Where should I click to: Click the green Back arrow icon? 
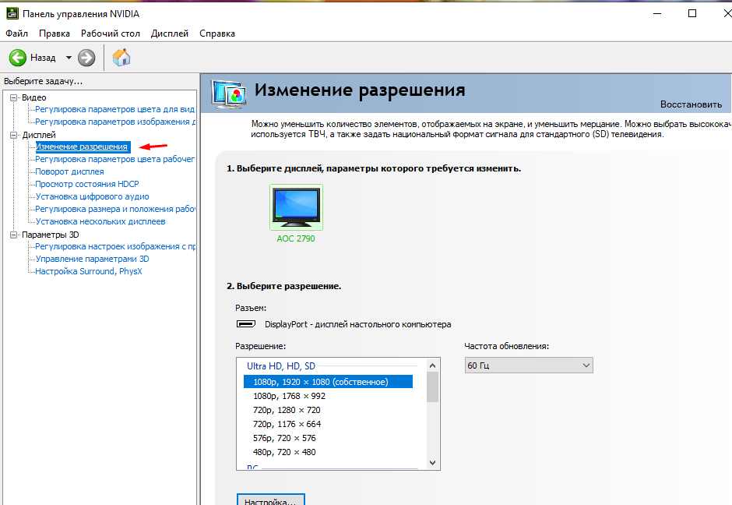coord(18,58)
